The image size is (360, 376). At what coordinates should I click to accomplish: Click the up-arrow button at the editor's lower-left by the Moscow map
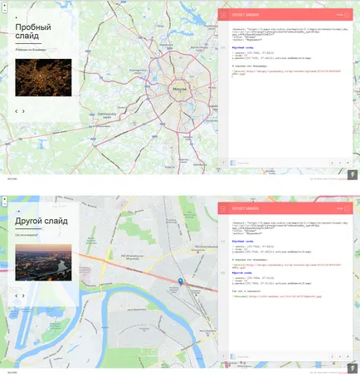[x=223, y=163]
